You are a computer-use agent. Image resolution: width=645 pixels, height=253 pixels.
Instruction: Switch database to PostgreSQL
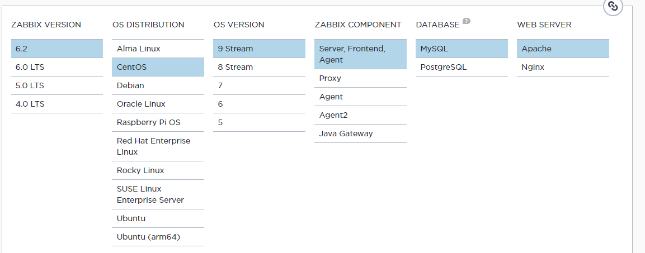point(462,67)
